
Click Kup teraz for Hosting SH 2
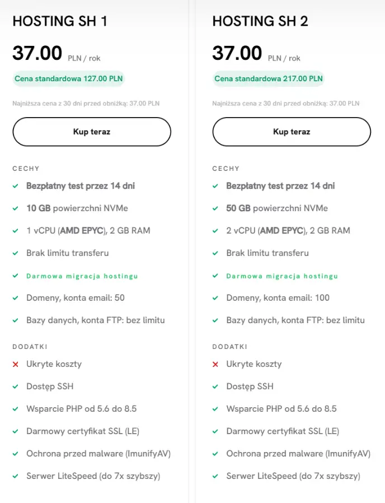292,132
